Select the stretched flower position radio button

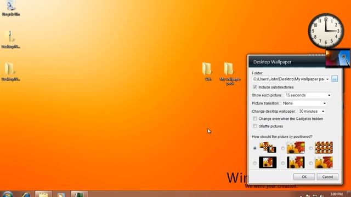pyautogui.click(x=283, y=148)
